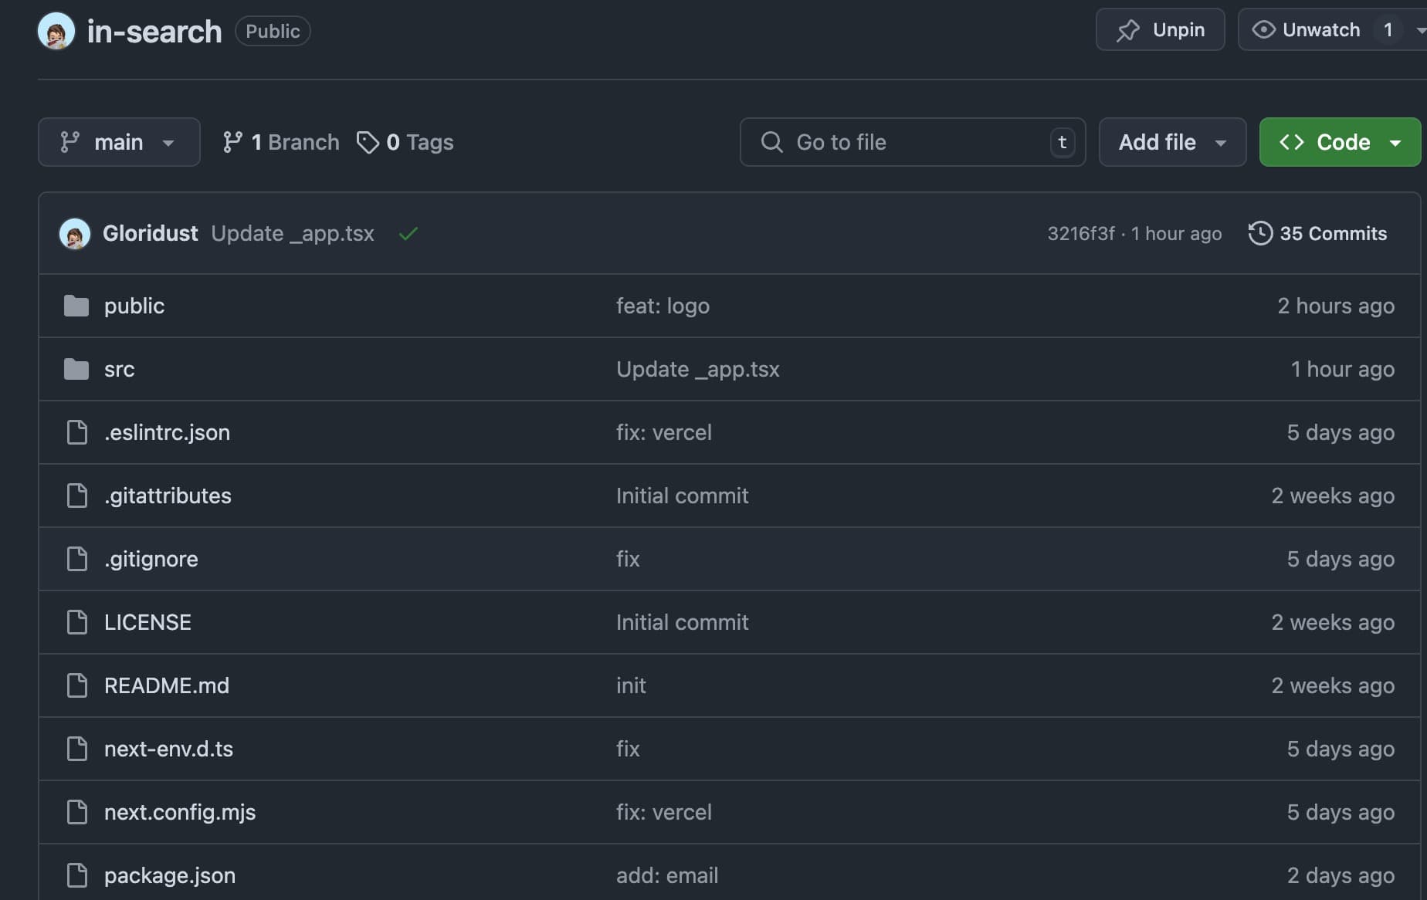Open the README.md file
Viewport: 1427px width, 900px height.
point(167,685)
